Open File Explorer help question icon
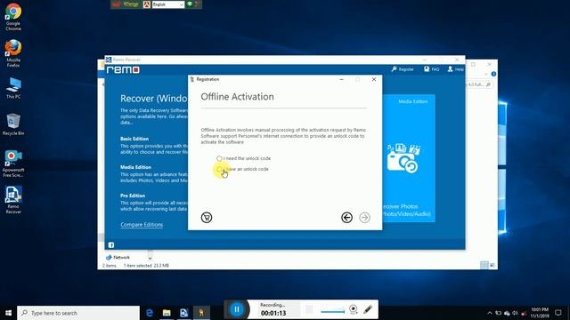 tap(493, 74)
